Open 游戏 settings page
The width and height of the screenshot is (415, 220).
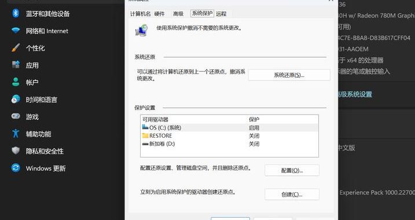pyautogui.click(x=32, y=117)
